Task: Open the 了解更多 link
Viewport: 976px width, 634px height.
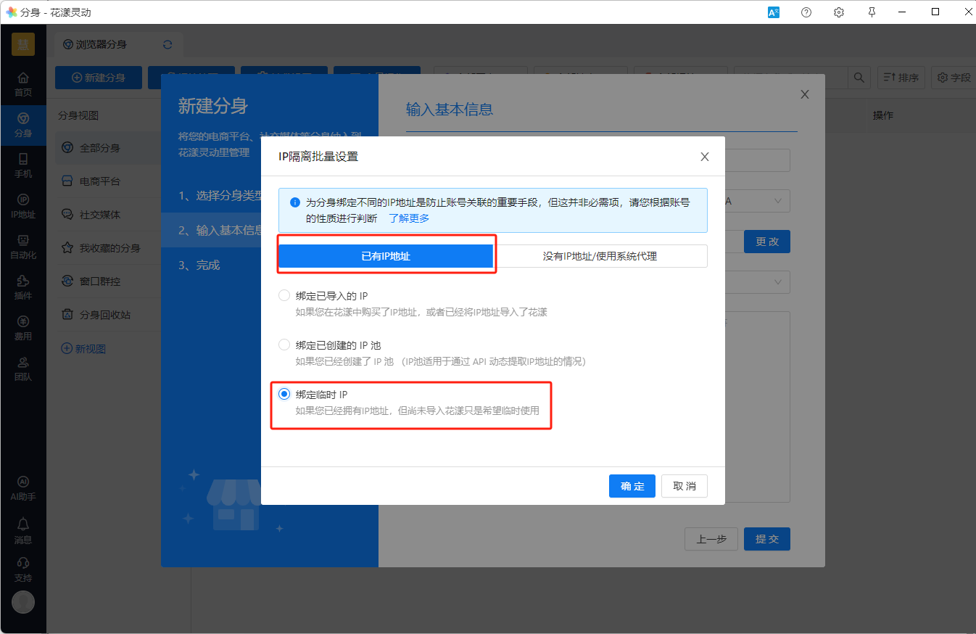Action: click(x=409, y=218)
